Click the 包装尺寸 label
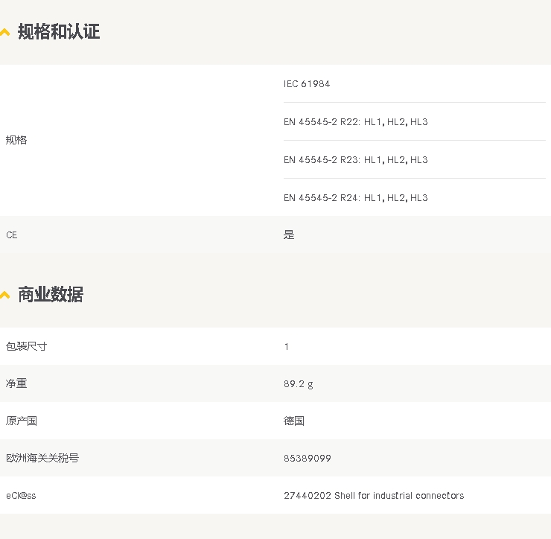The height and width of the screenshot is (539, 551). click(27, 347)
